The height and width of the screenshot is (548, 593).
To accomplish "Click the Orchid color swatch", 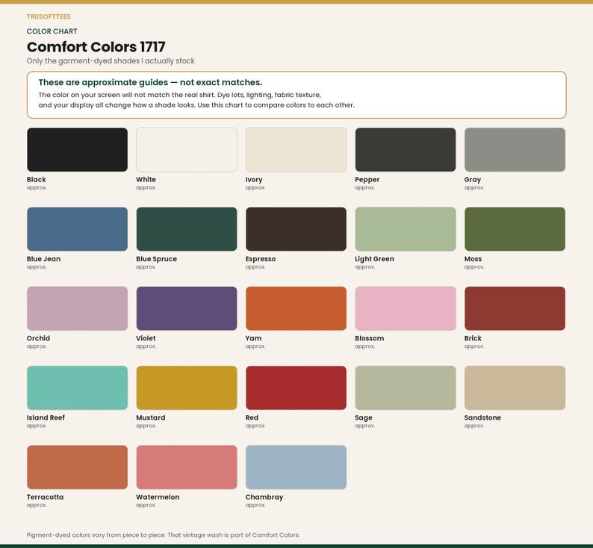I will (77, 308).
